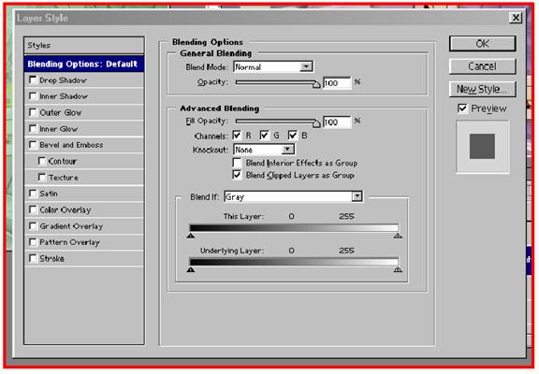This screenshot has width=539, height=374.
Task: Click the OK button
Action: pos(482,44)
